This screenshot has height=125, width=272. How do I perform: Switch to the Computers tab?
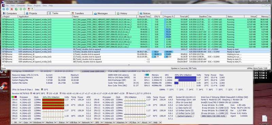13,13
